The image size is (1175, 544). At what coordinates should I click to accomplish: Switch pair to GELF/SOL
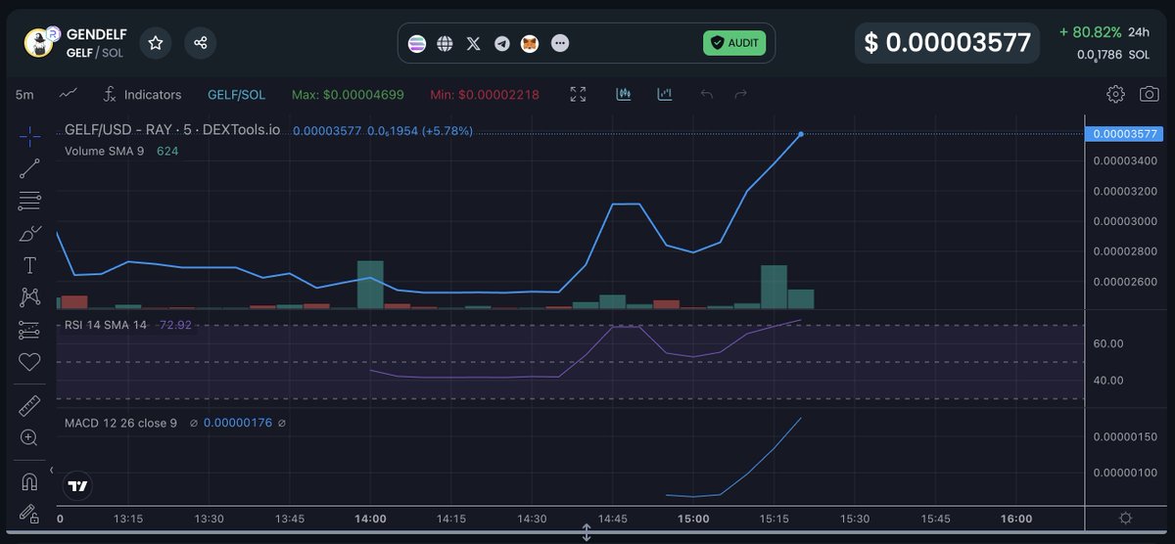[x=236, y=95]
